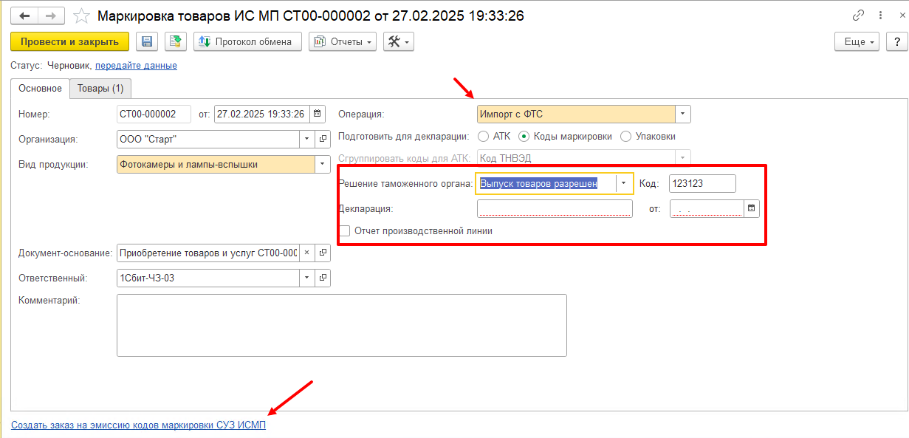Expand the Операция dropdown list
The image size is (909, 438).
(x=683, y=114)
